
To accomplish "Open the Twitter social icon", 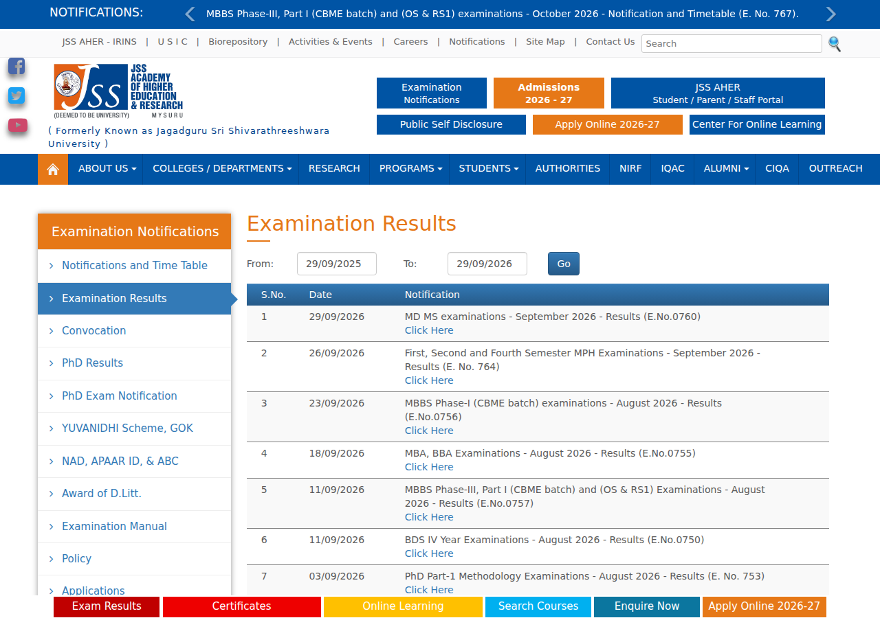I will 16,95.
